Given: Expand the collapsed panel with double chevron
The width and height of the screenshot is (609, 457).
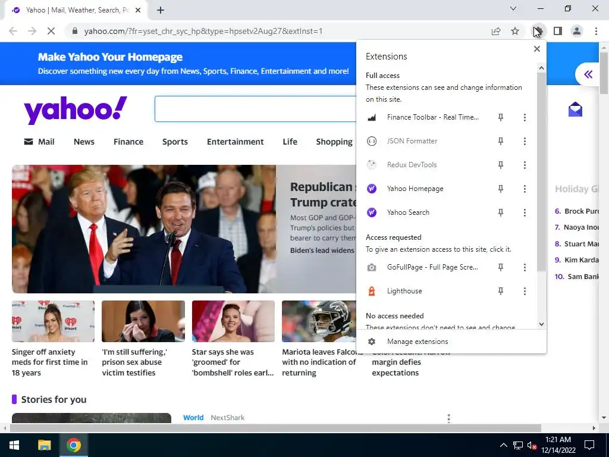Looking at the screenshot, I should [588, 74].
